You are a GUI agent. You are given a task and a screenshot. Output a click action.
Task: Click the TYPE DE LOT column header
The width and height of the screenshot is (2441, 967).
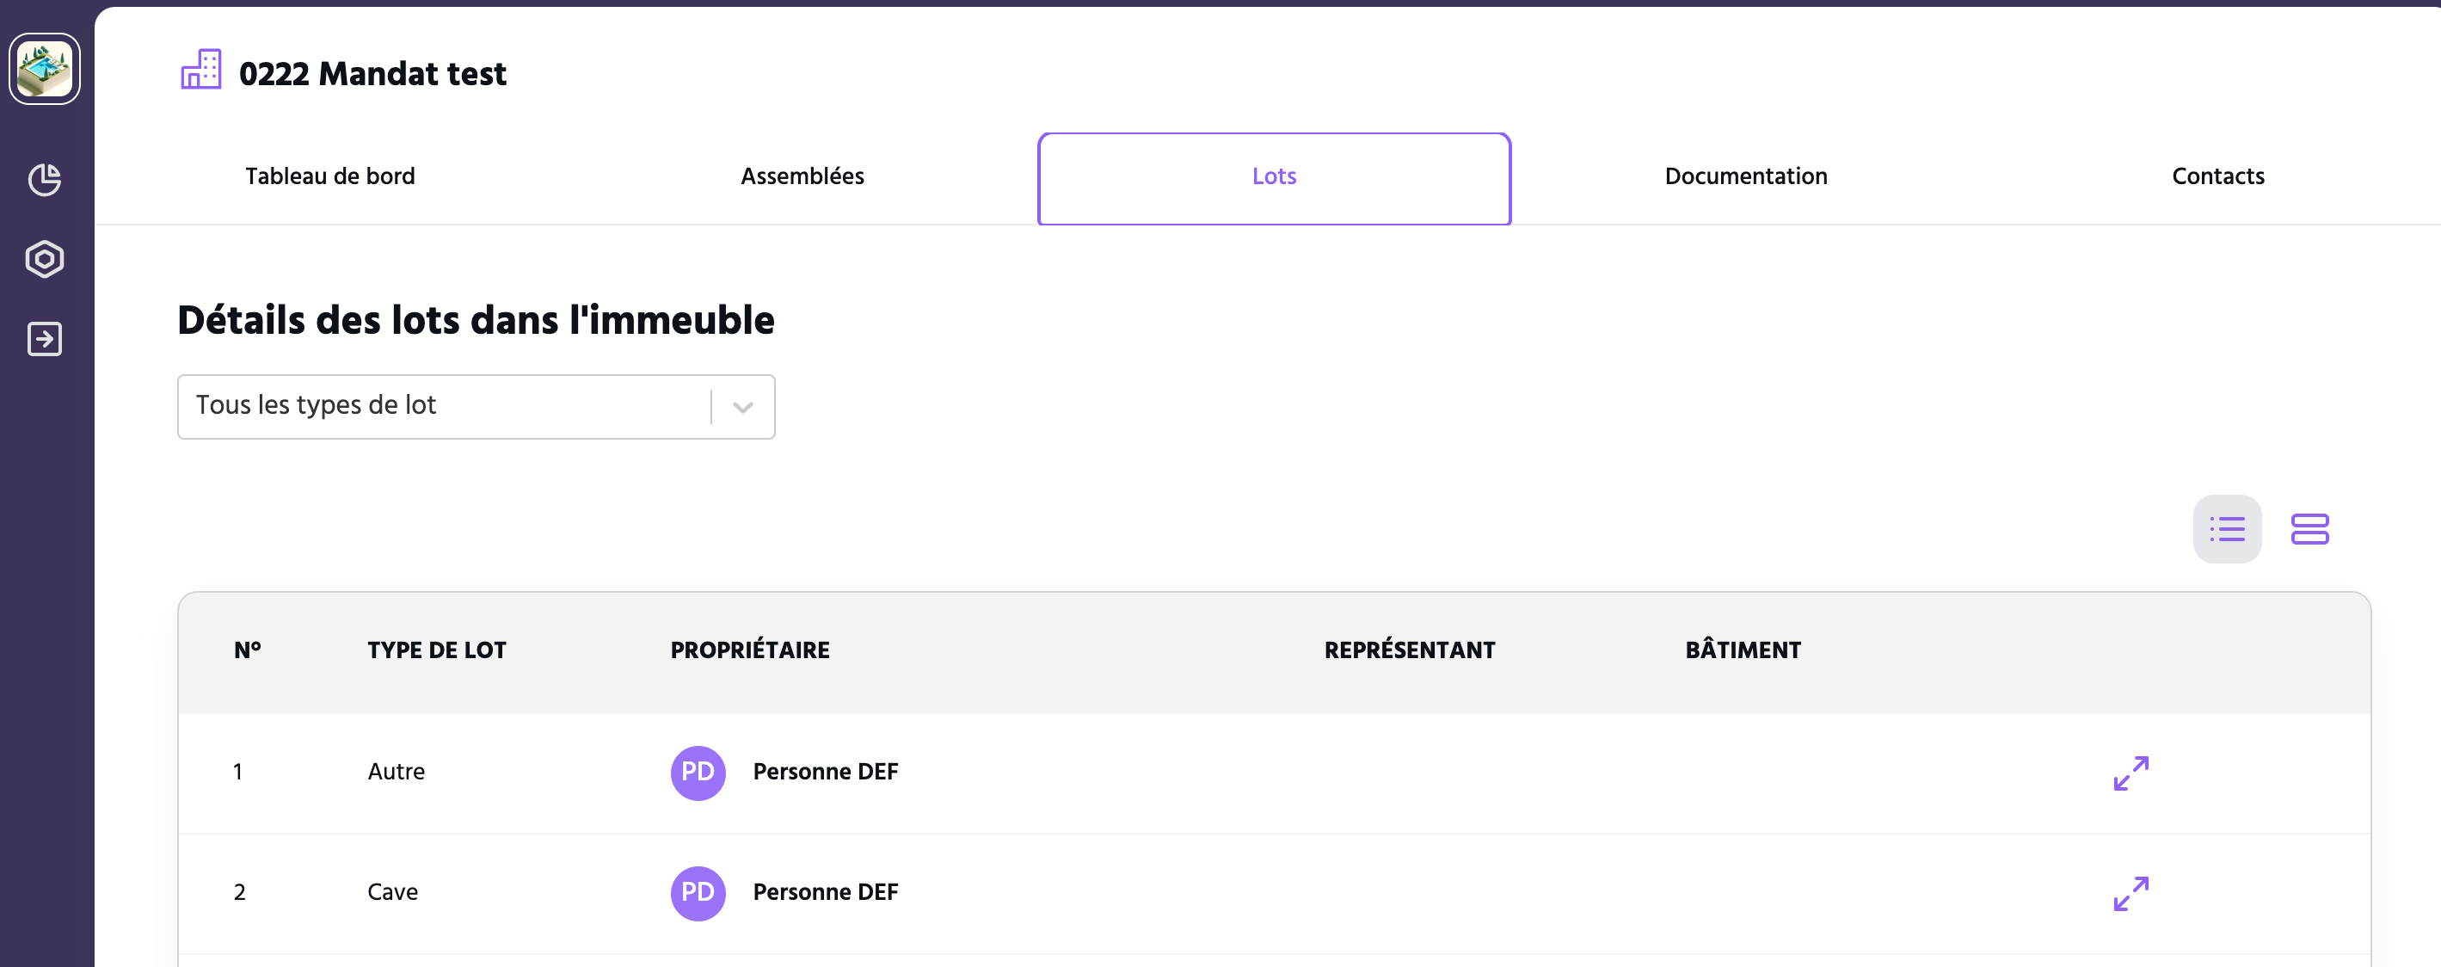click(437, 650)
